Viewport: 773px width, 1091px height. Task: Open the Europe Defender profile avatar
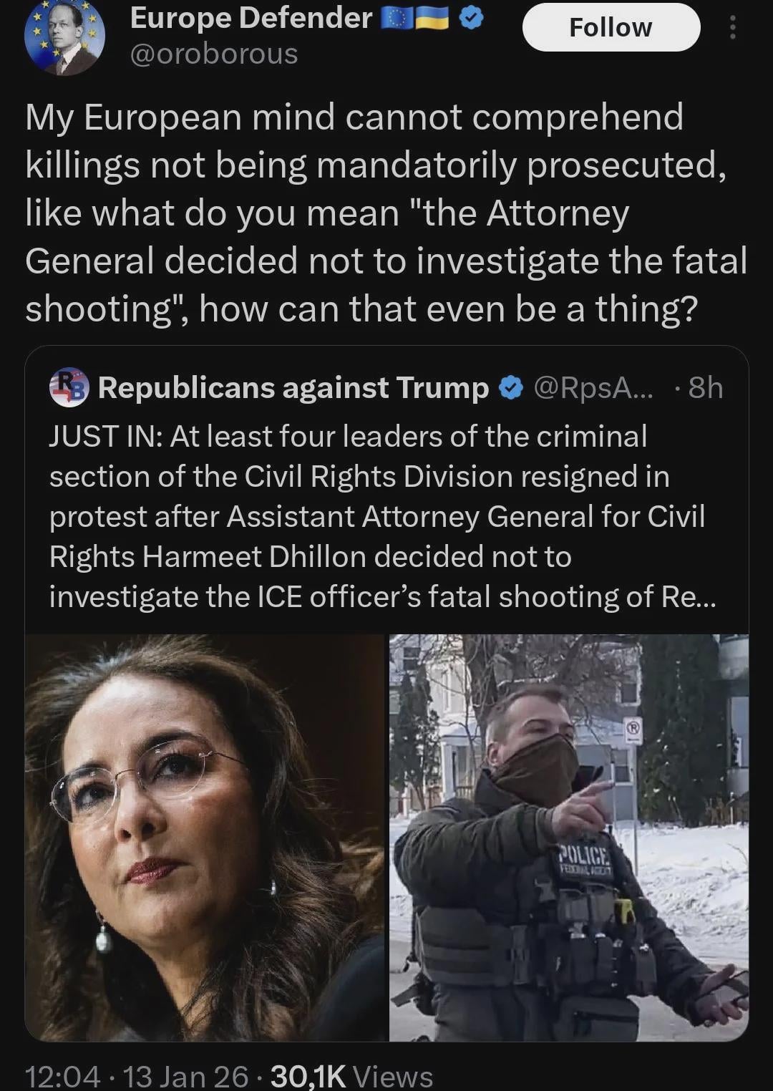[64, 36]
